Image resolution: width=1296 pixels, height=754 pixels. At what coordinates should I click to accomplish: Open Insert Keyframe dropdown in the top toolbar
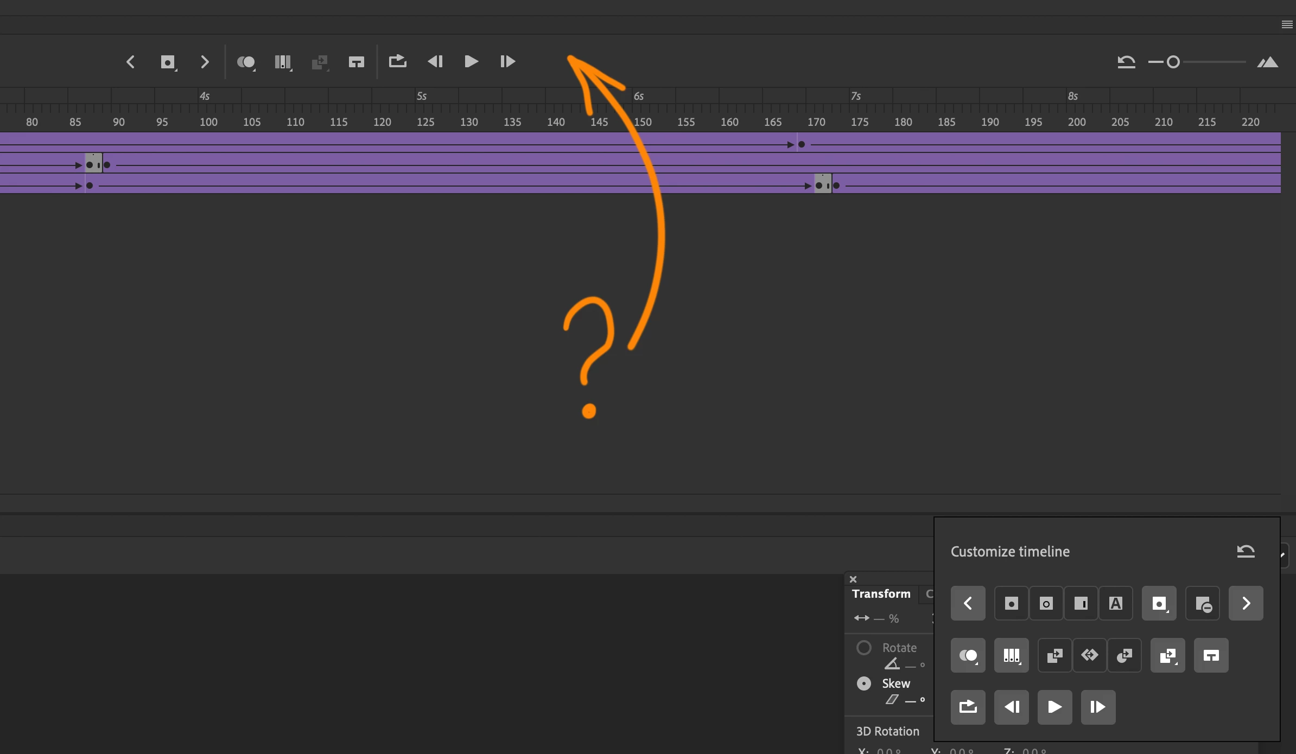pos(169,62)
